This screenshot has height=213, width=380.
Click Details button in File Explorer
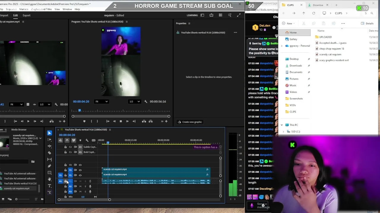pyautogui.click(x=367, y=23)
